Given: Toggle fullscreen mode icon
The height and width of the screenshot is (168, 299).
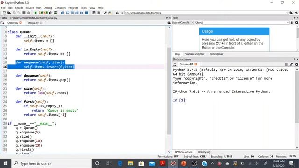Looking at the screenshot, I should coord(99,13).
